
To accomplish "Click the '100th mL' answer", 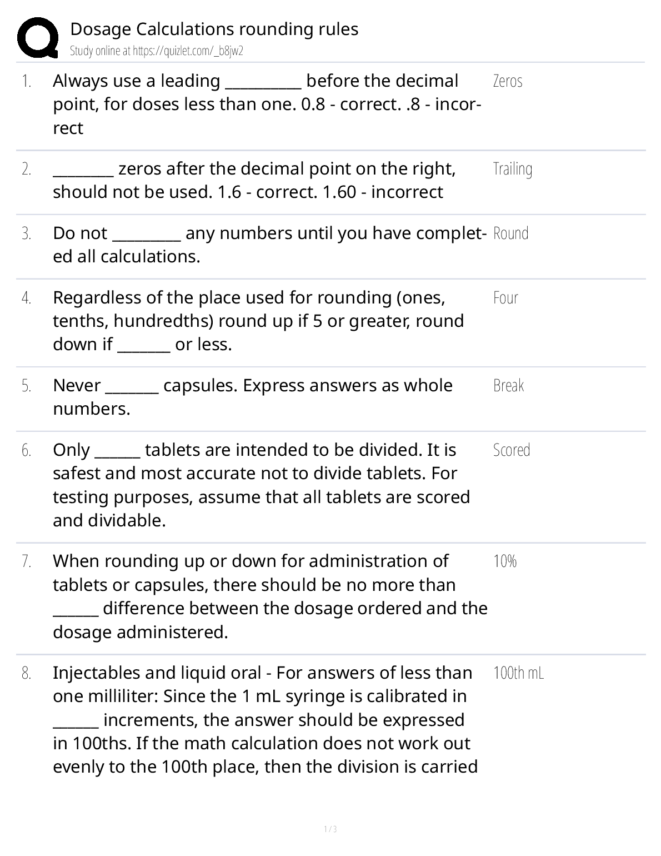I will [x=518, y=673].
